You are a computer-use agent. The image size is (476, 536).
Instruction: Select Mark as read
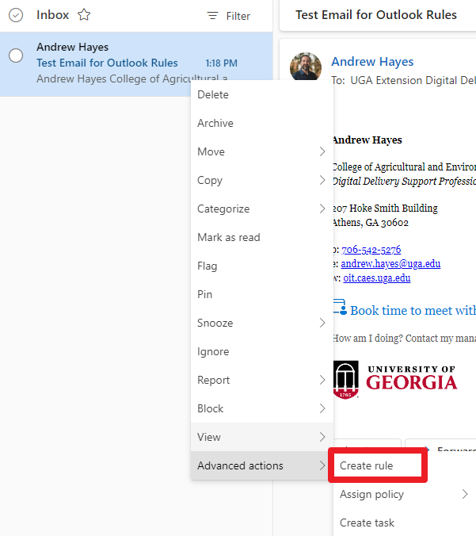[262, 237]
